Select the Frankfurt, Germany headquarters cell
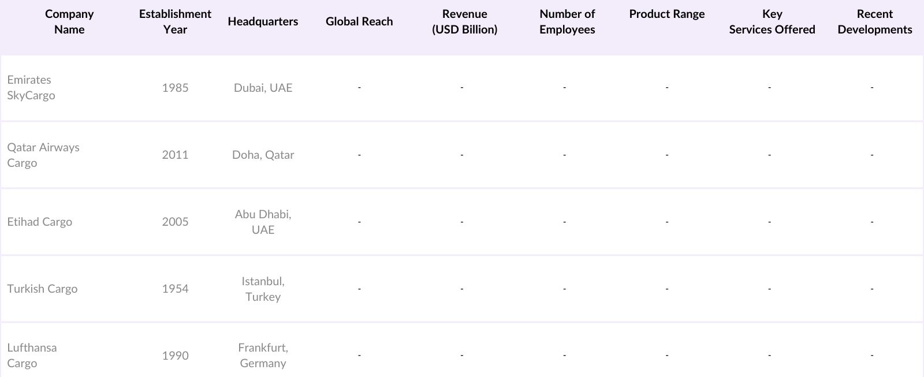The image size is (924, 377). [263, 356]
